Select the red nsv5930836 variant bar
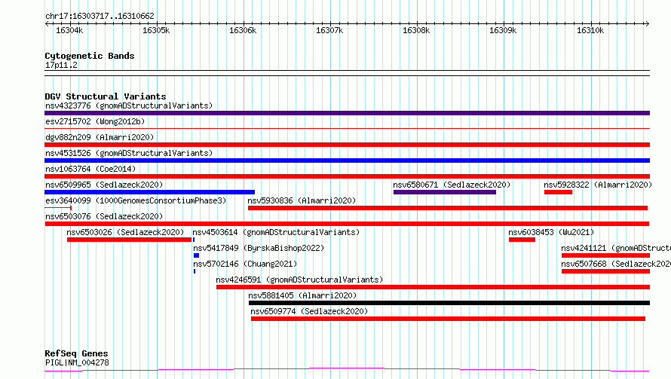Image resolution: width=671 pixels, height=379 pixels. [448, 208]
